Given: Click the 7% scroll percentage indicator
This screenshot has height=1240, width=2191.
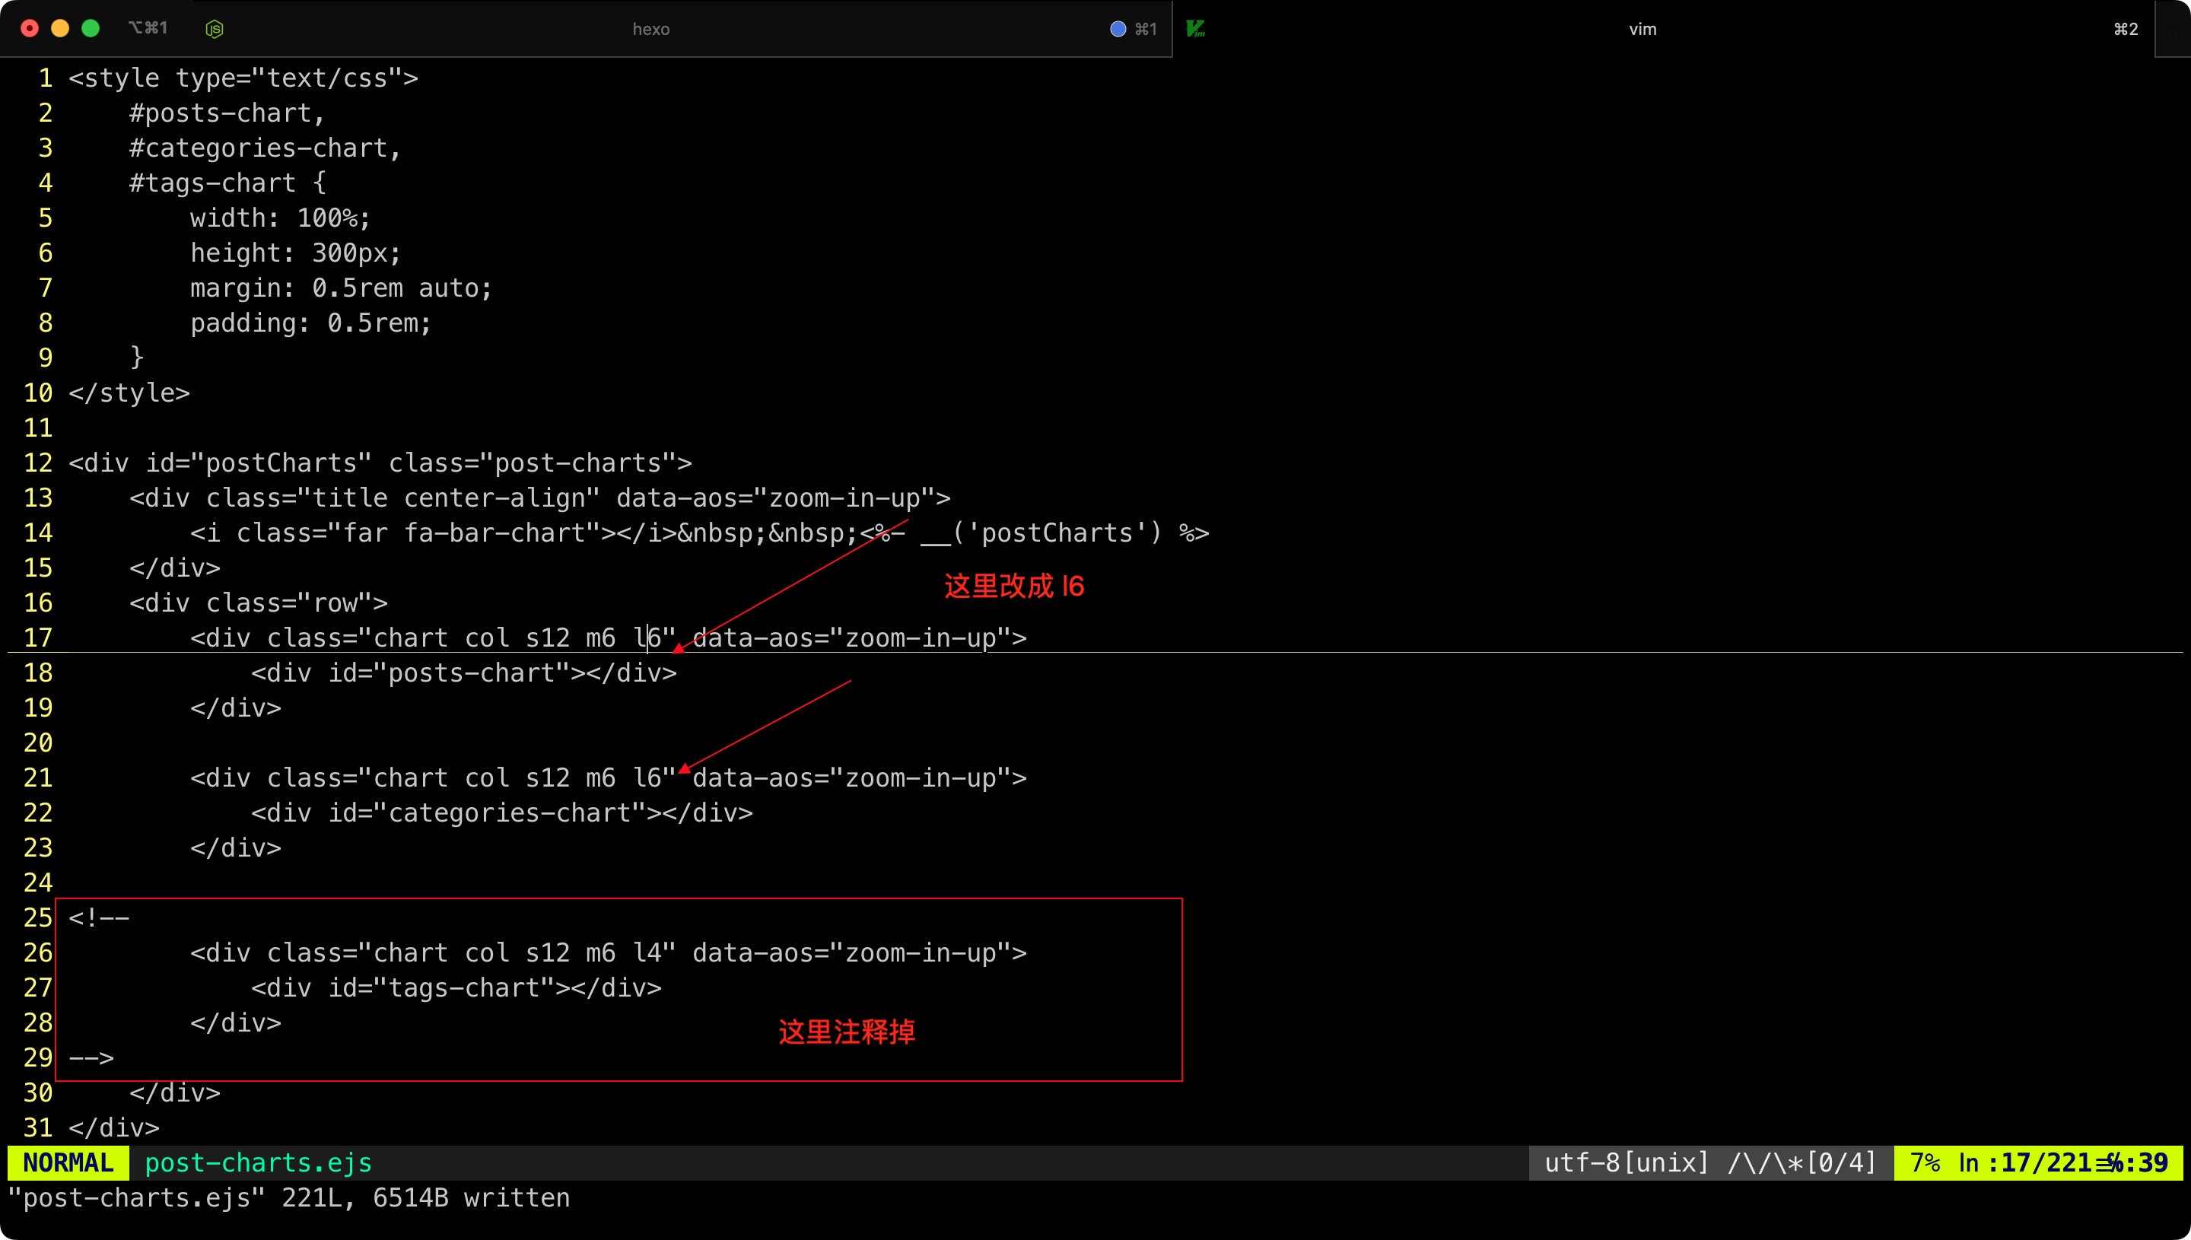Looking at the screenshot, I should pyautogui.click(x=1925, y=1162).
